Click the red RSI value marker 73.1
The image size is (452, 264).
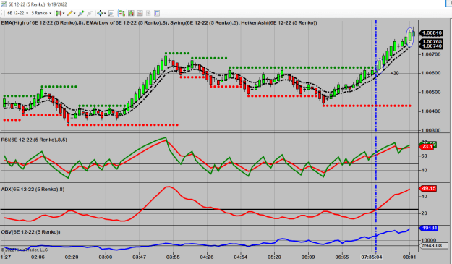coord(427,147)
